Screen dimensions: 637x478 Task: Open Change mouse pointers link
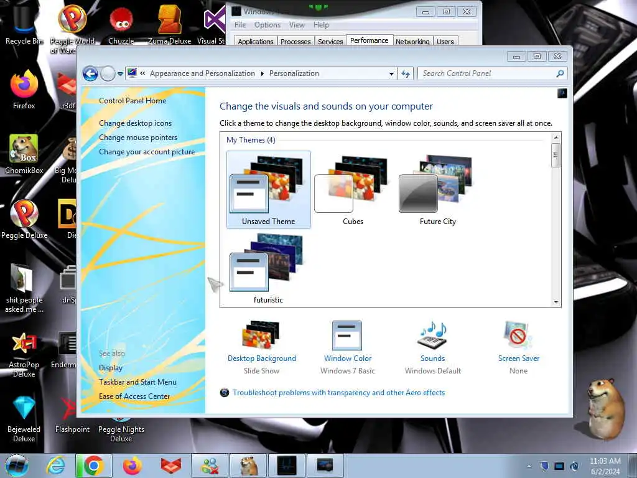(x=138, y=138)
